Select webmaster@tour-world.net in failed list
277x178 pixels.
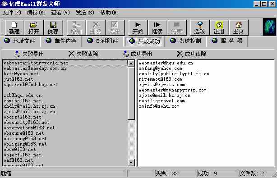(x=65, y=63)
